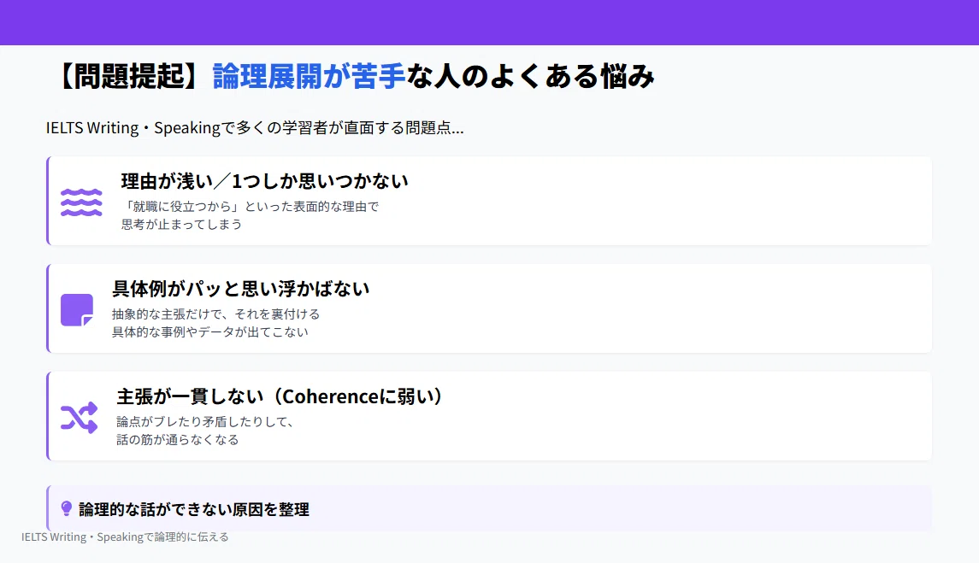This screenshot has height=563, width=979.
Task: Click the blue text 論理展開が苦手
Action: click(x=309, y=76)
